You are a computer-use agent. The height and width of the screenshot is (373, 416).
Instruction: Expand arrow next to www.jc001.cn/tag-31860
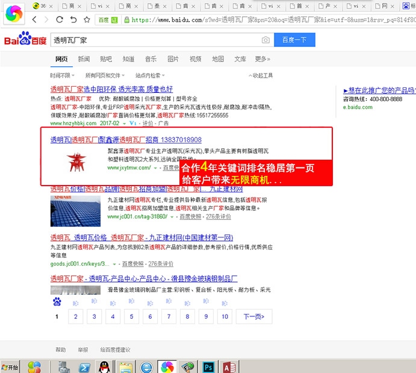point(172,217)
